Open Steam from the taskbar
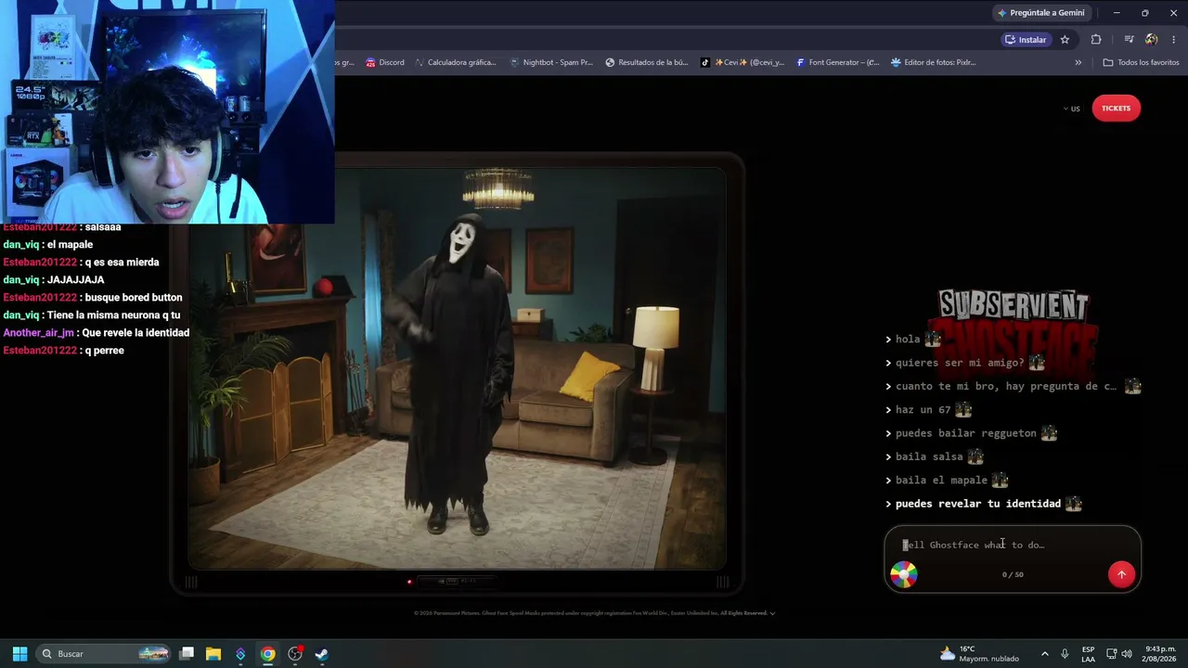The width and height of the screenshot is (1188, 668). click(x=322, y=654)
